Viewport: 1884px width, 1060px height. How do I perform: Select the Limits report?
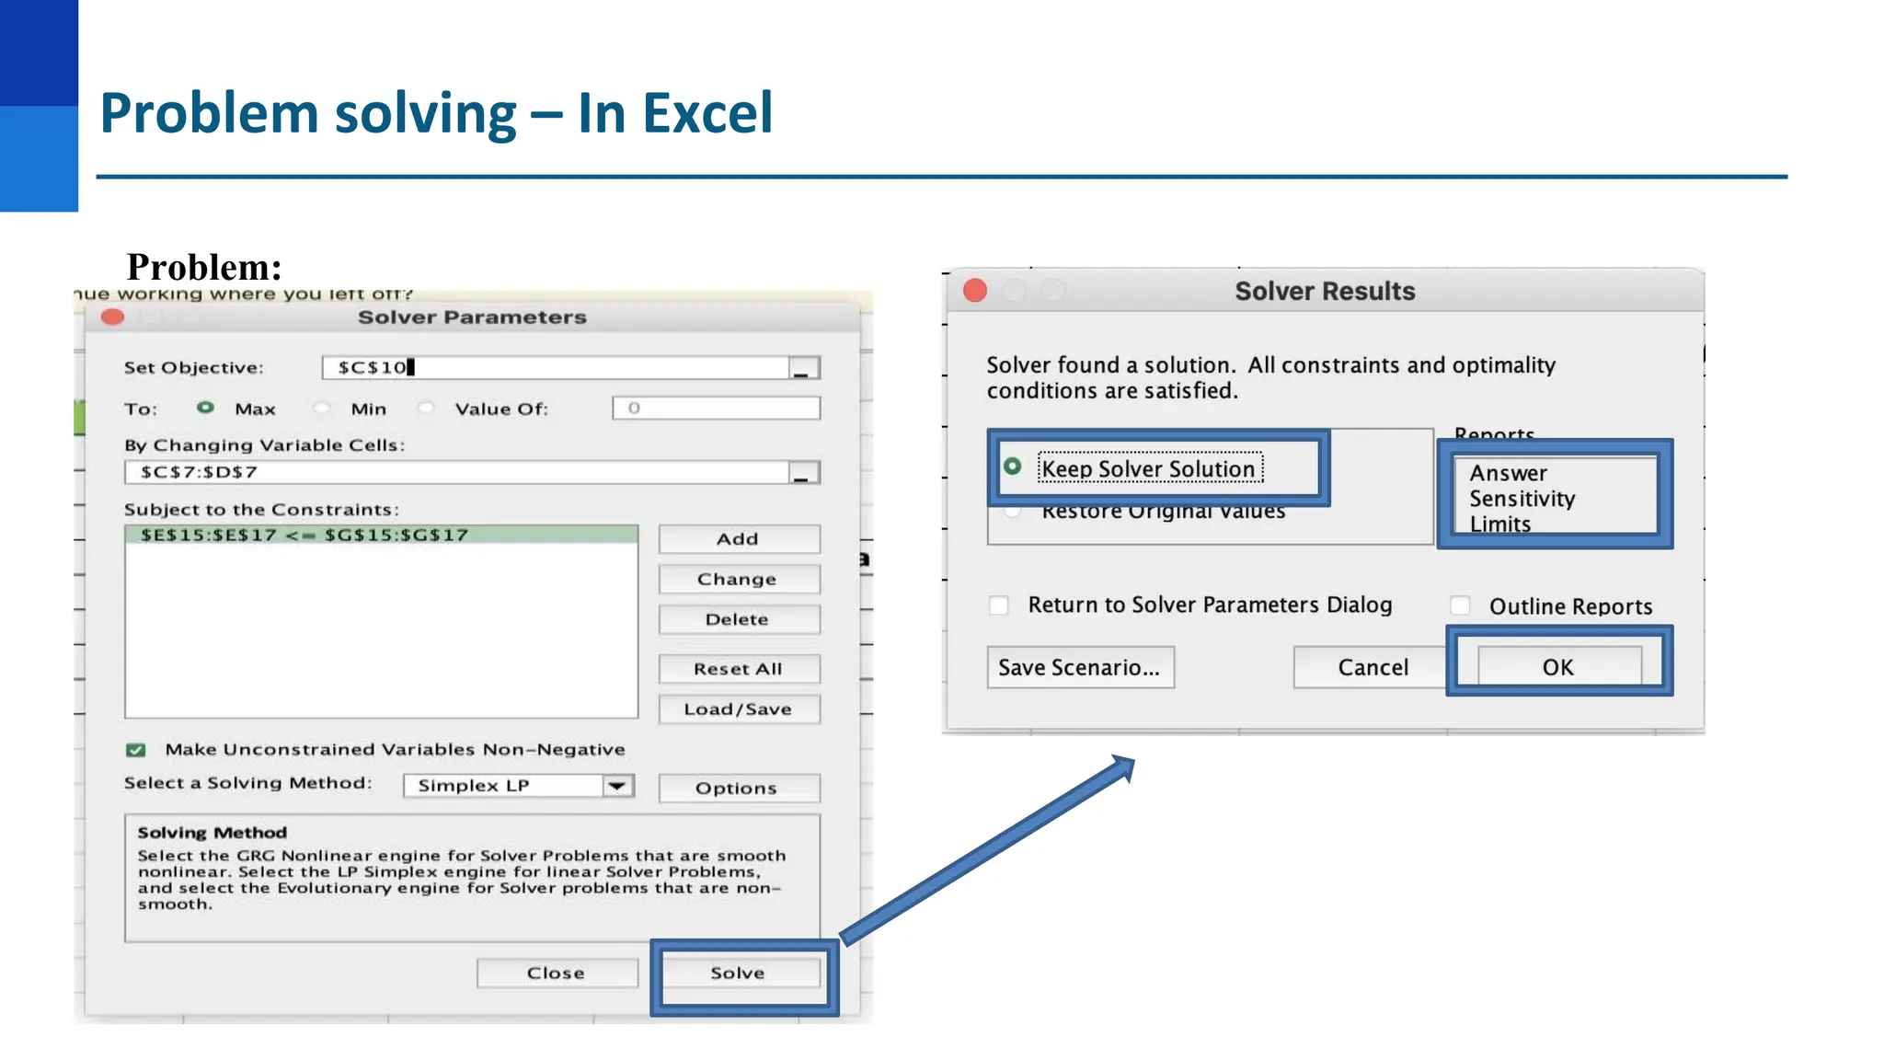[x=1500, y=524]
